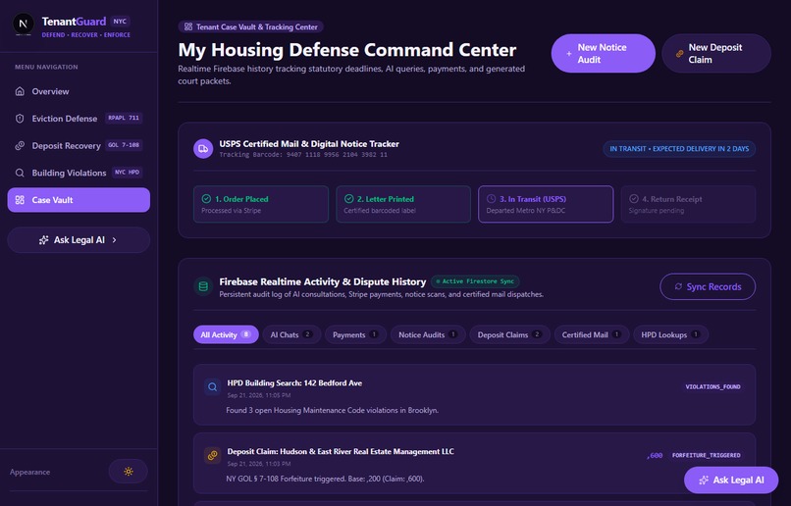Select the All Activity filter tab

226,334
